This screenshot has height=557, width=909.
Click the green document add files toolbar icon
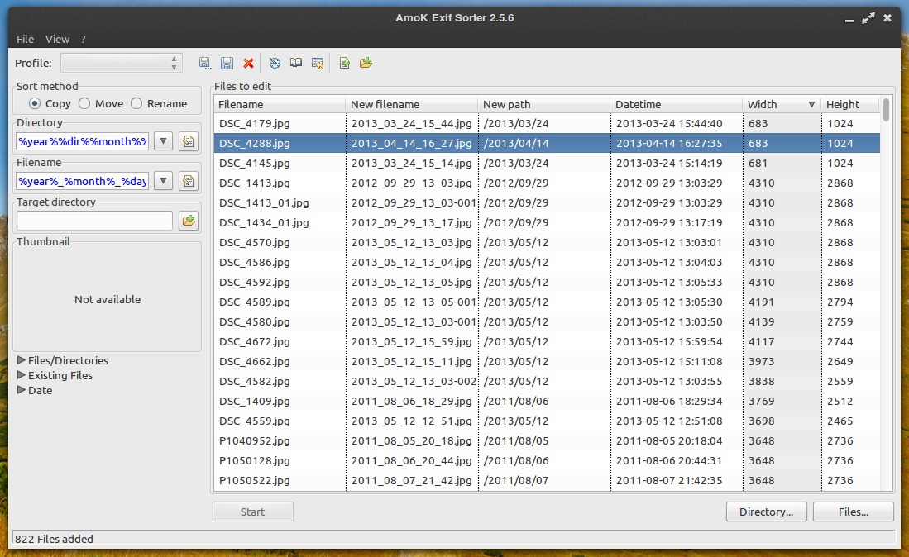tap(344, 63)
